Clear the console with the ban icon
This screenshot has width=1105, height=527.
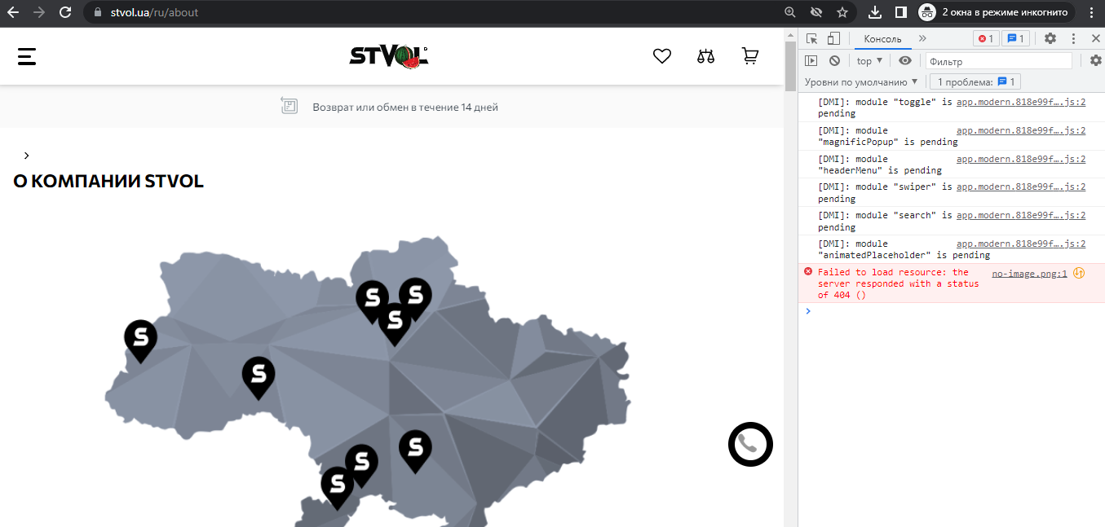pos(834,60)
